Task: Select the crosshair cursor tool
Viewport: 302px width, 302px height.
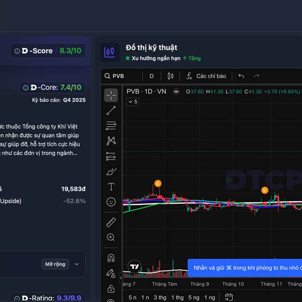Action: [x=111, y=95]
